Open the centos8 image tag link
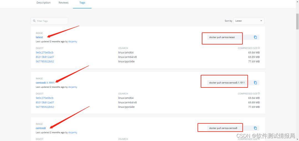Screen dimensions: 299x141 point(41,128)
